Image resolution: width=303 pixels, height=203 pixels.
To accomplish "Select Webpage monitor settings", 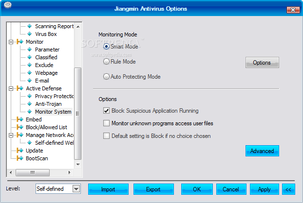I will pos(46,73).
